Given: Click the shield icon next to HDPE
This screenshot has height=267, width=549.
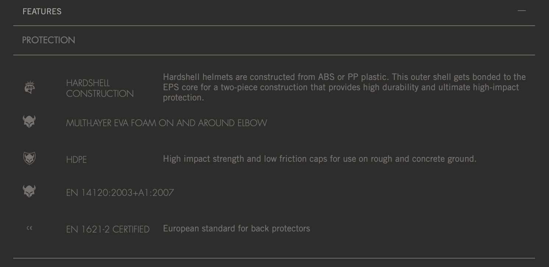Looking at the screenshot, I should click(x=29, y=158).
